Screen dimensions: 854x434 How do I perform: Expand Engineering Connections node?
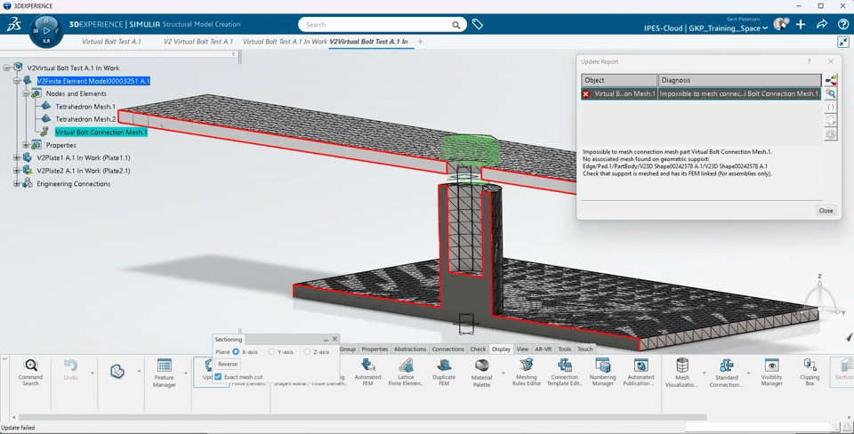coord(16,183)
